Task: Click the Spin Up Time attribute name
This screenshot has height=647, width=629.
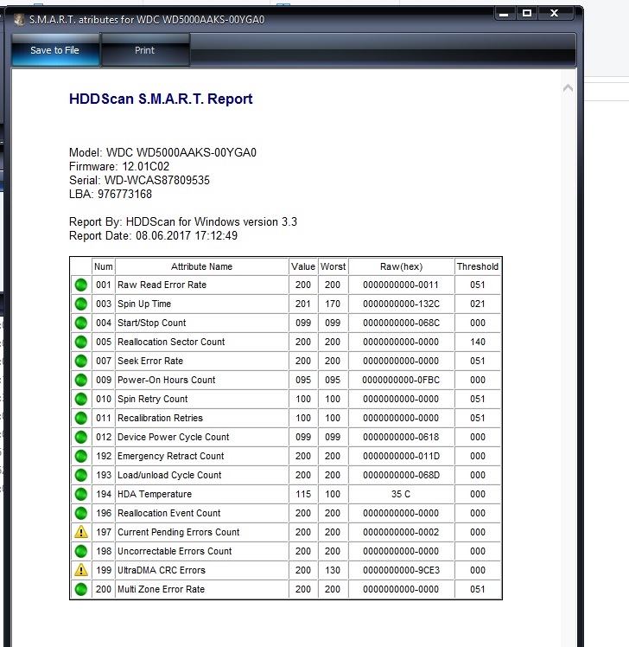Action: (144, 304)
